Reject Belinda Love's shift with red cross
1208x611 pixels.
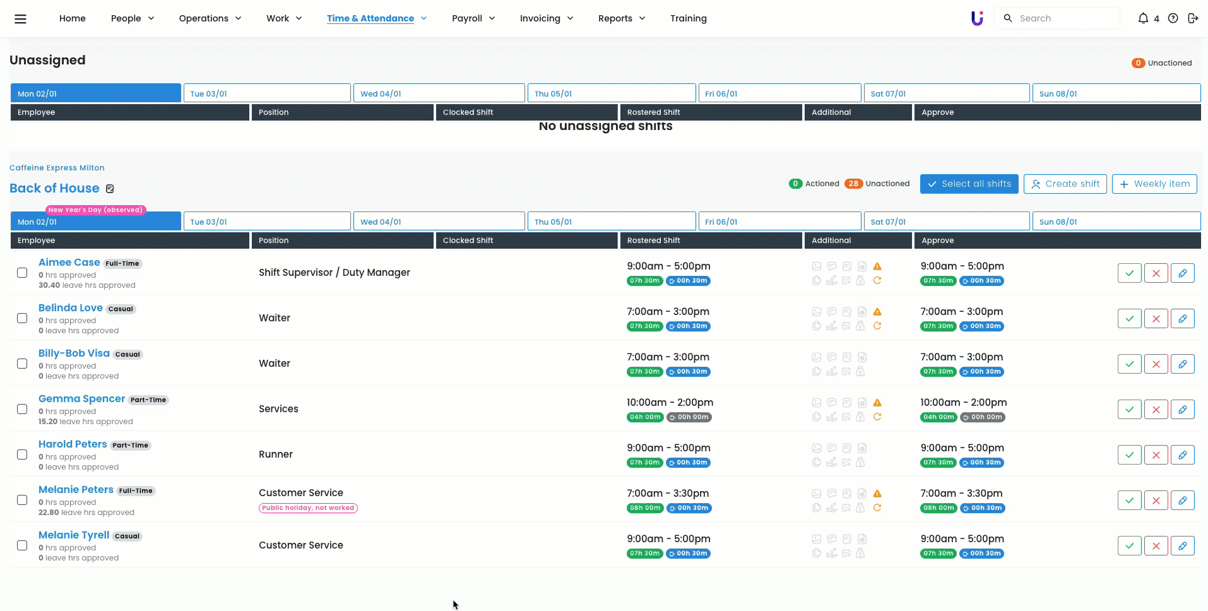pyautogui.click(x=1156, y=319)
